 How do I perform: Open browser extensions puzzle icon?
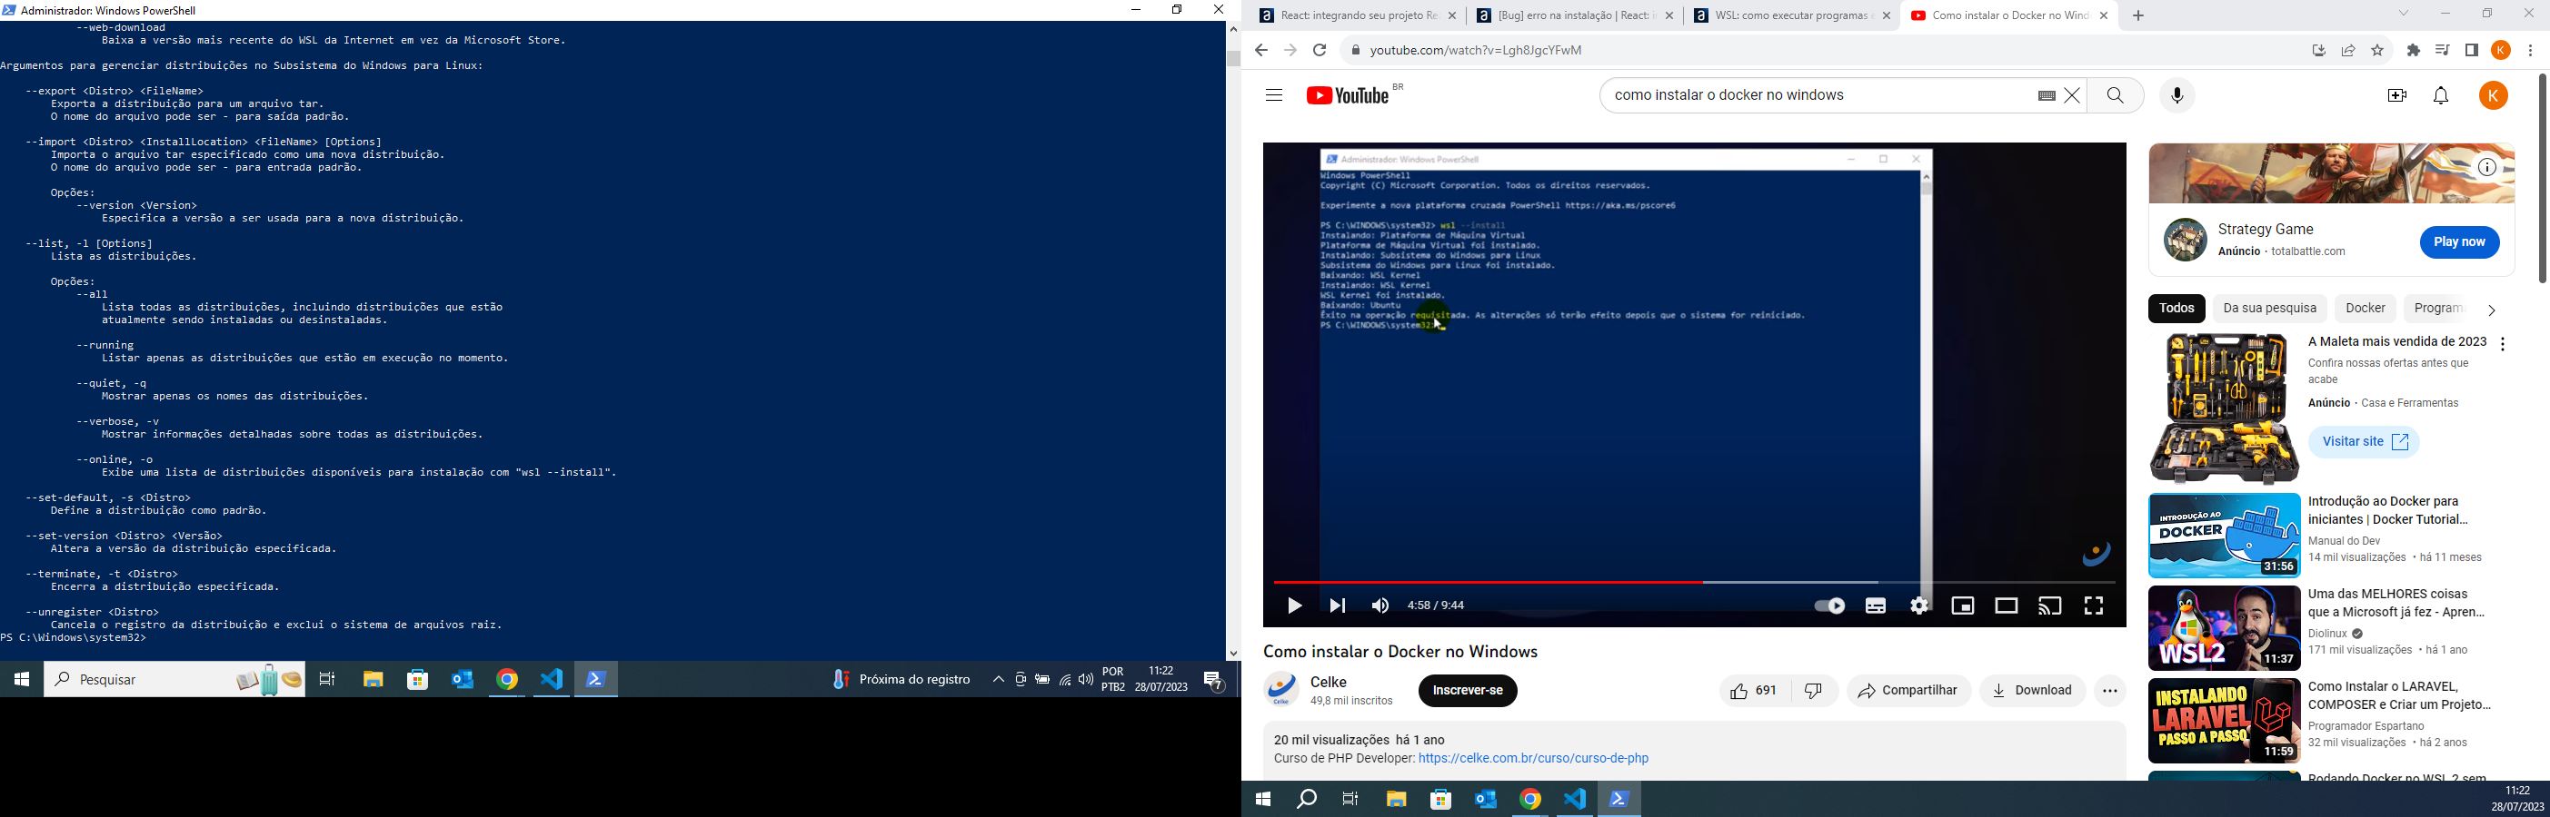tap(2414, 51)
